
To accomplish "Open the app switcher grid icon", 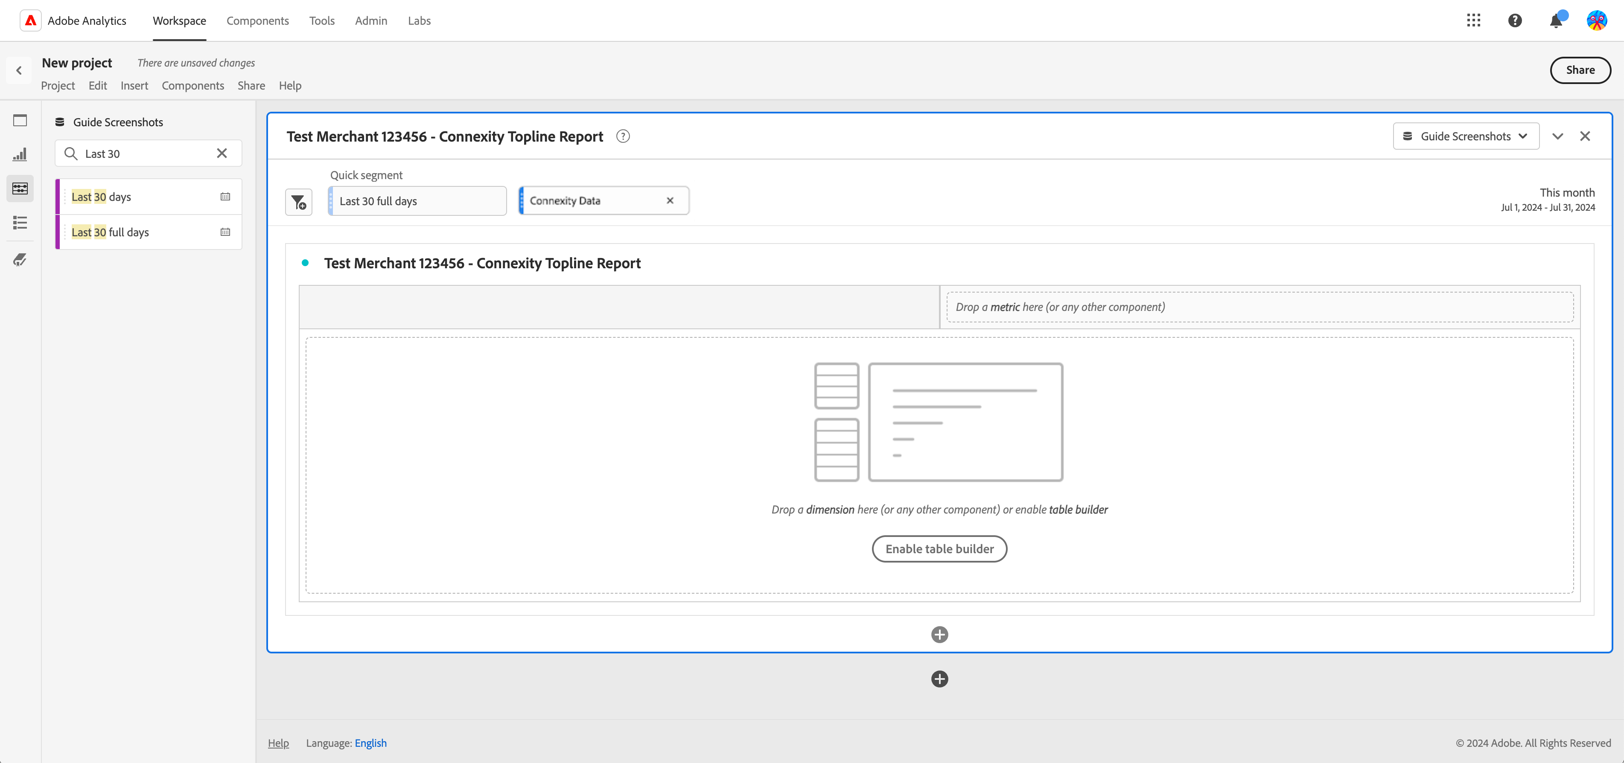I will tap(1473, 20).
